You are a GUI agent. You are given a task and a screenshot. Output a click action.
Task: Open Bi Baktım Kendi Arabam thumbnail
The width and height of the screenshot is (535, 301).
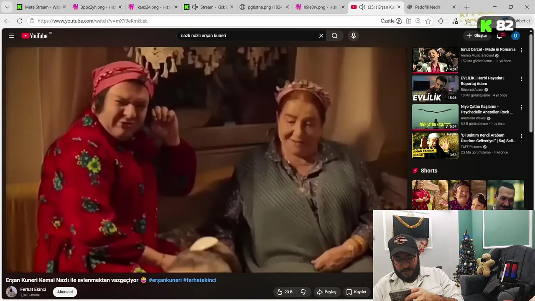435,145
